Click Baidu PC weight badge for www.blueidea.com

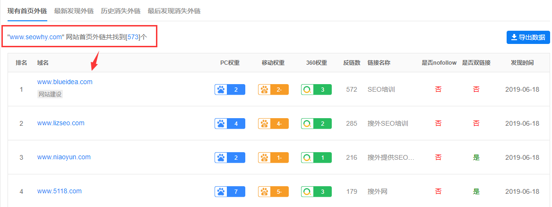point(230,89)
